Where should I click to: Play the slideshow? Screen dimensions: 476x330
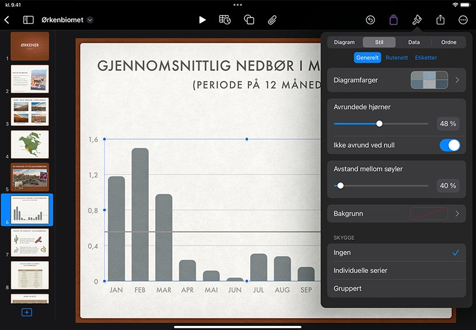click(202, 20)
